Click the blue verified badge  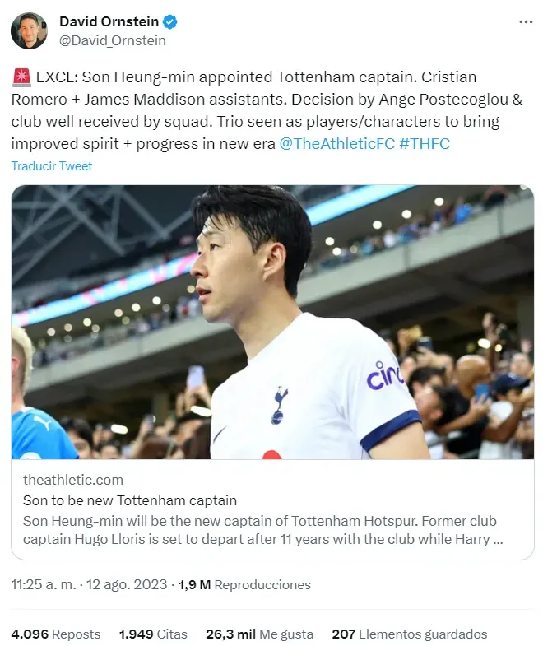pyautogui.click(x=169, y=22)
